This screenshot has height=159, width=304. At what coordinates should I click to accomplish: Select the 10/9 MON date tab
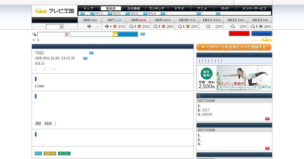(x=163, y=20)
